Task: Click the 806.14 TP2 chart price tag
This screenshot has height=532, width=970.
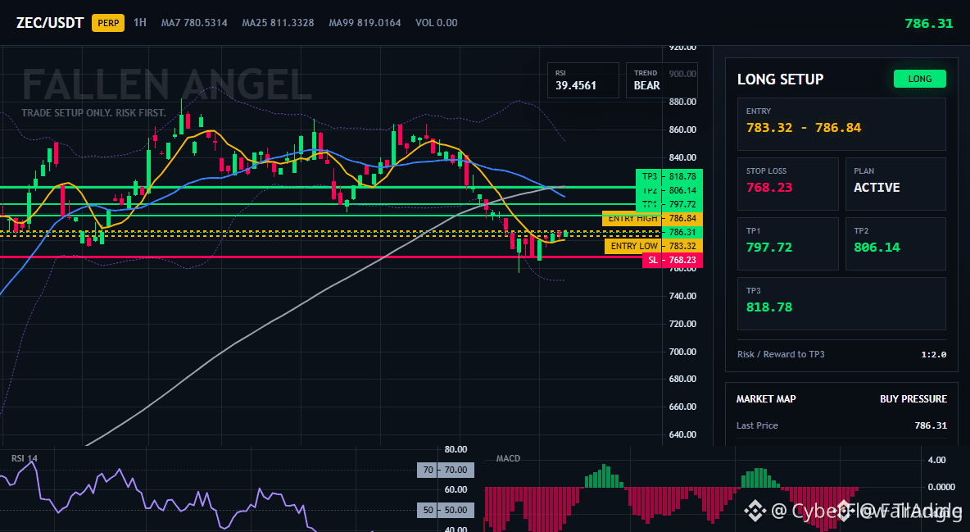Action: pyautogui.click(x=669, y=191)
